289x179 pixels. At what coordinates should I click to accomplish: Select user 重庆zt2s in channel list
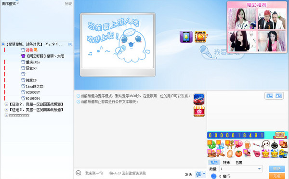click(x=33, y=62)
